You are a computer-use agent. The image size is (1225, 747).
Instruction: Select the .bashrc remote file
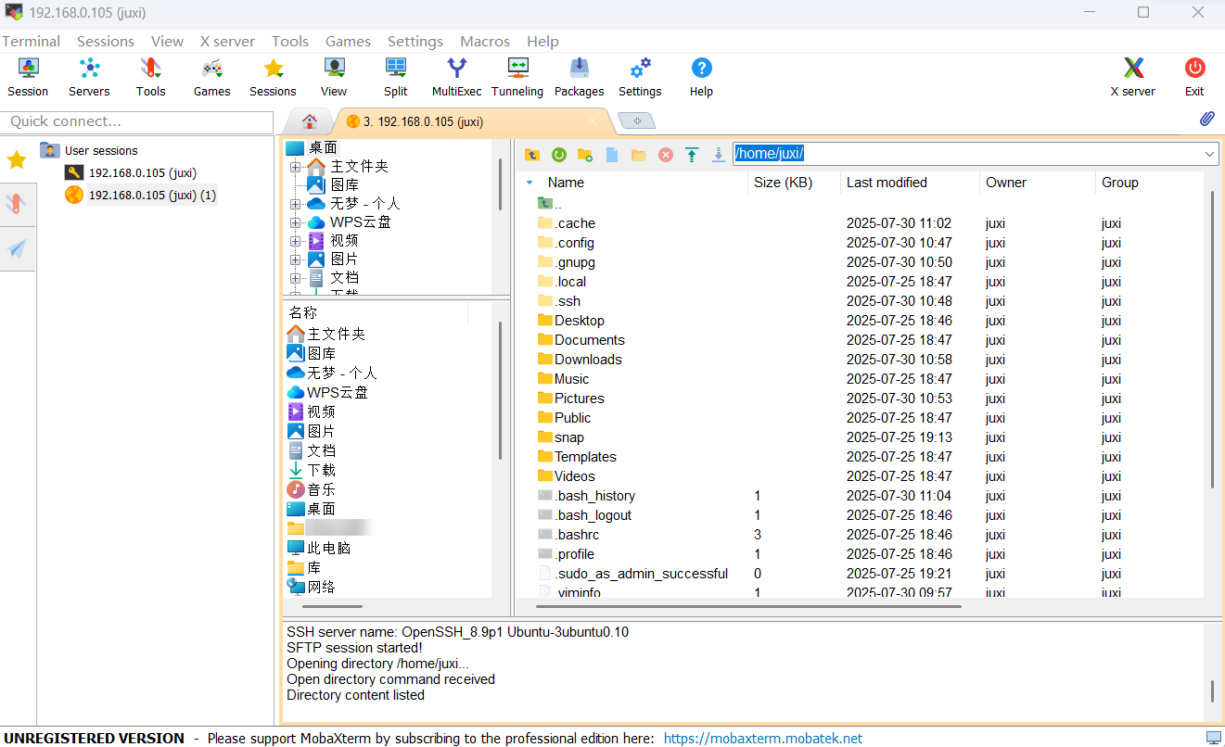568,535
